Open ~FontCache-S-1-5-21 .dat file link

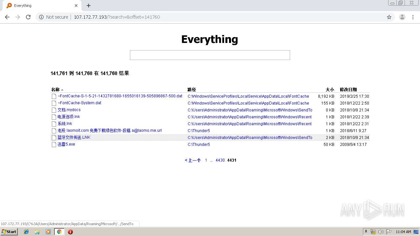coord(120,96)
